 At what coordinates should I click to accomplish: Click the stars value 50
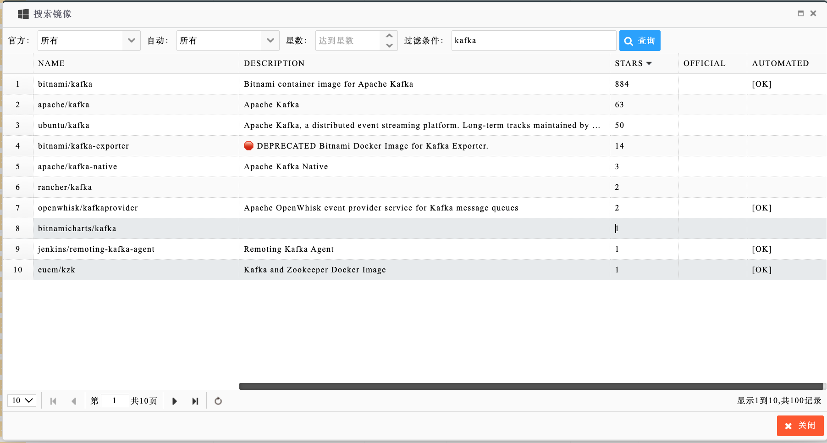point(619,125)
